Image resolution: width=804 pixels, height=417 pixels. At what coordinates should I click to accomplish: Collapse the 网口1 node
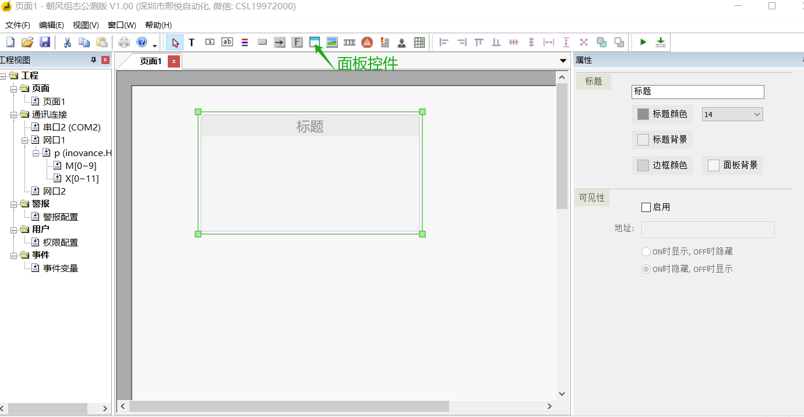coord(25,140)
